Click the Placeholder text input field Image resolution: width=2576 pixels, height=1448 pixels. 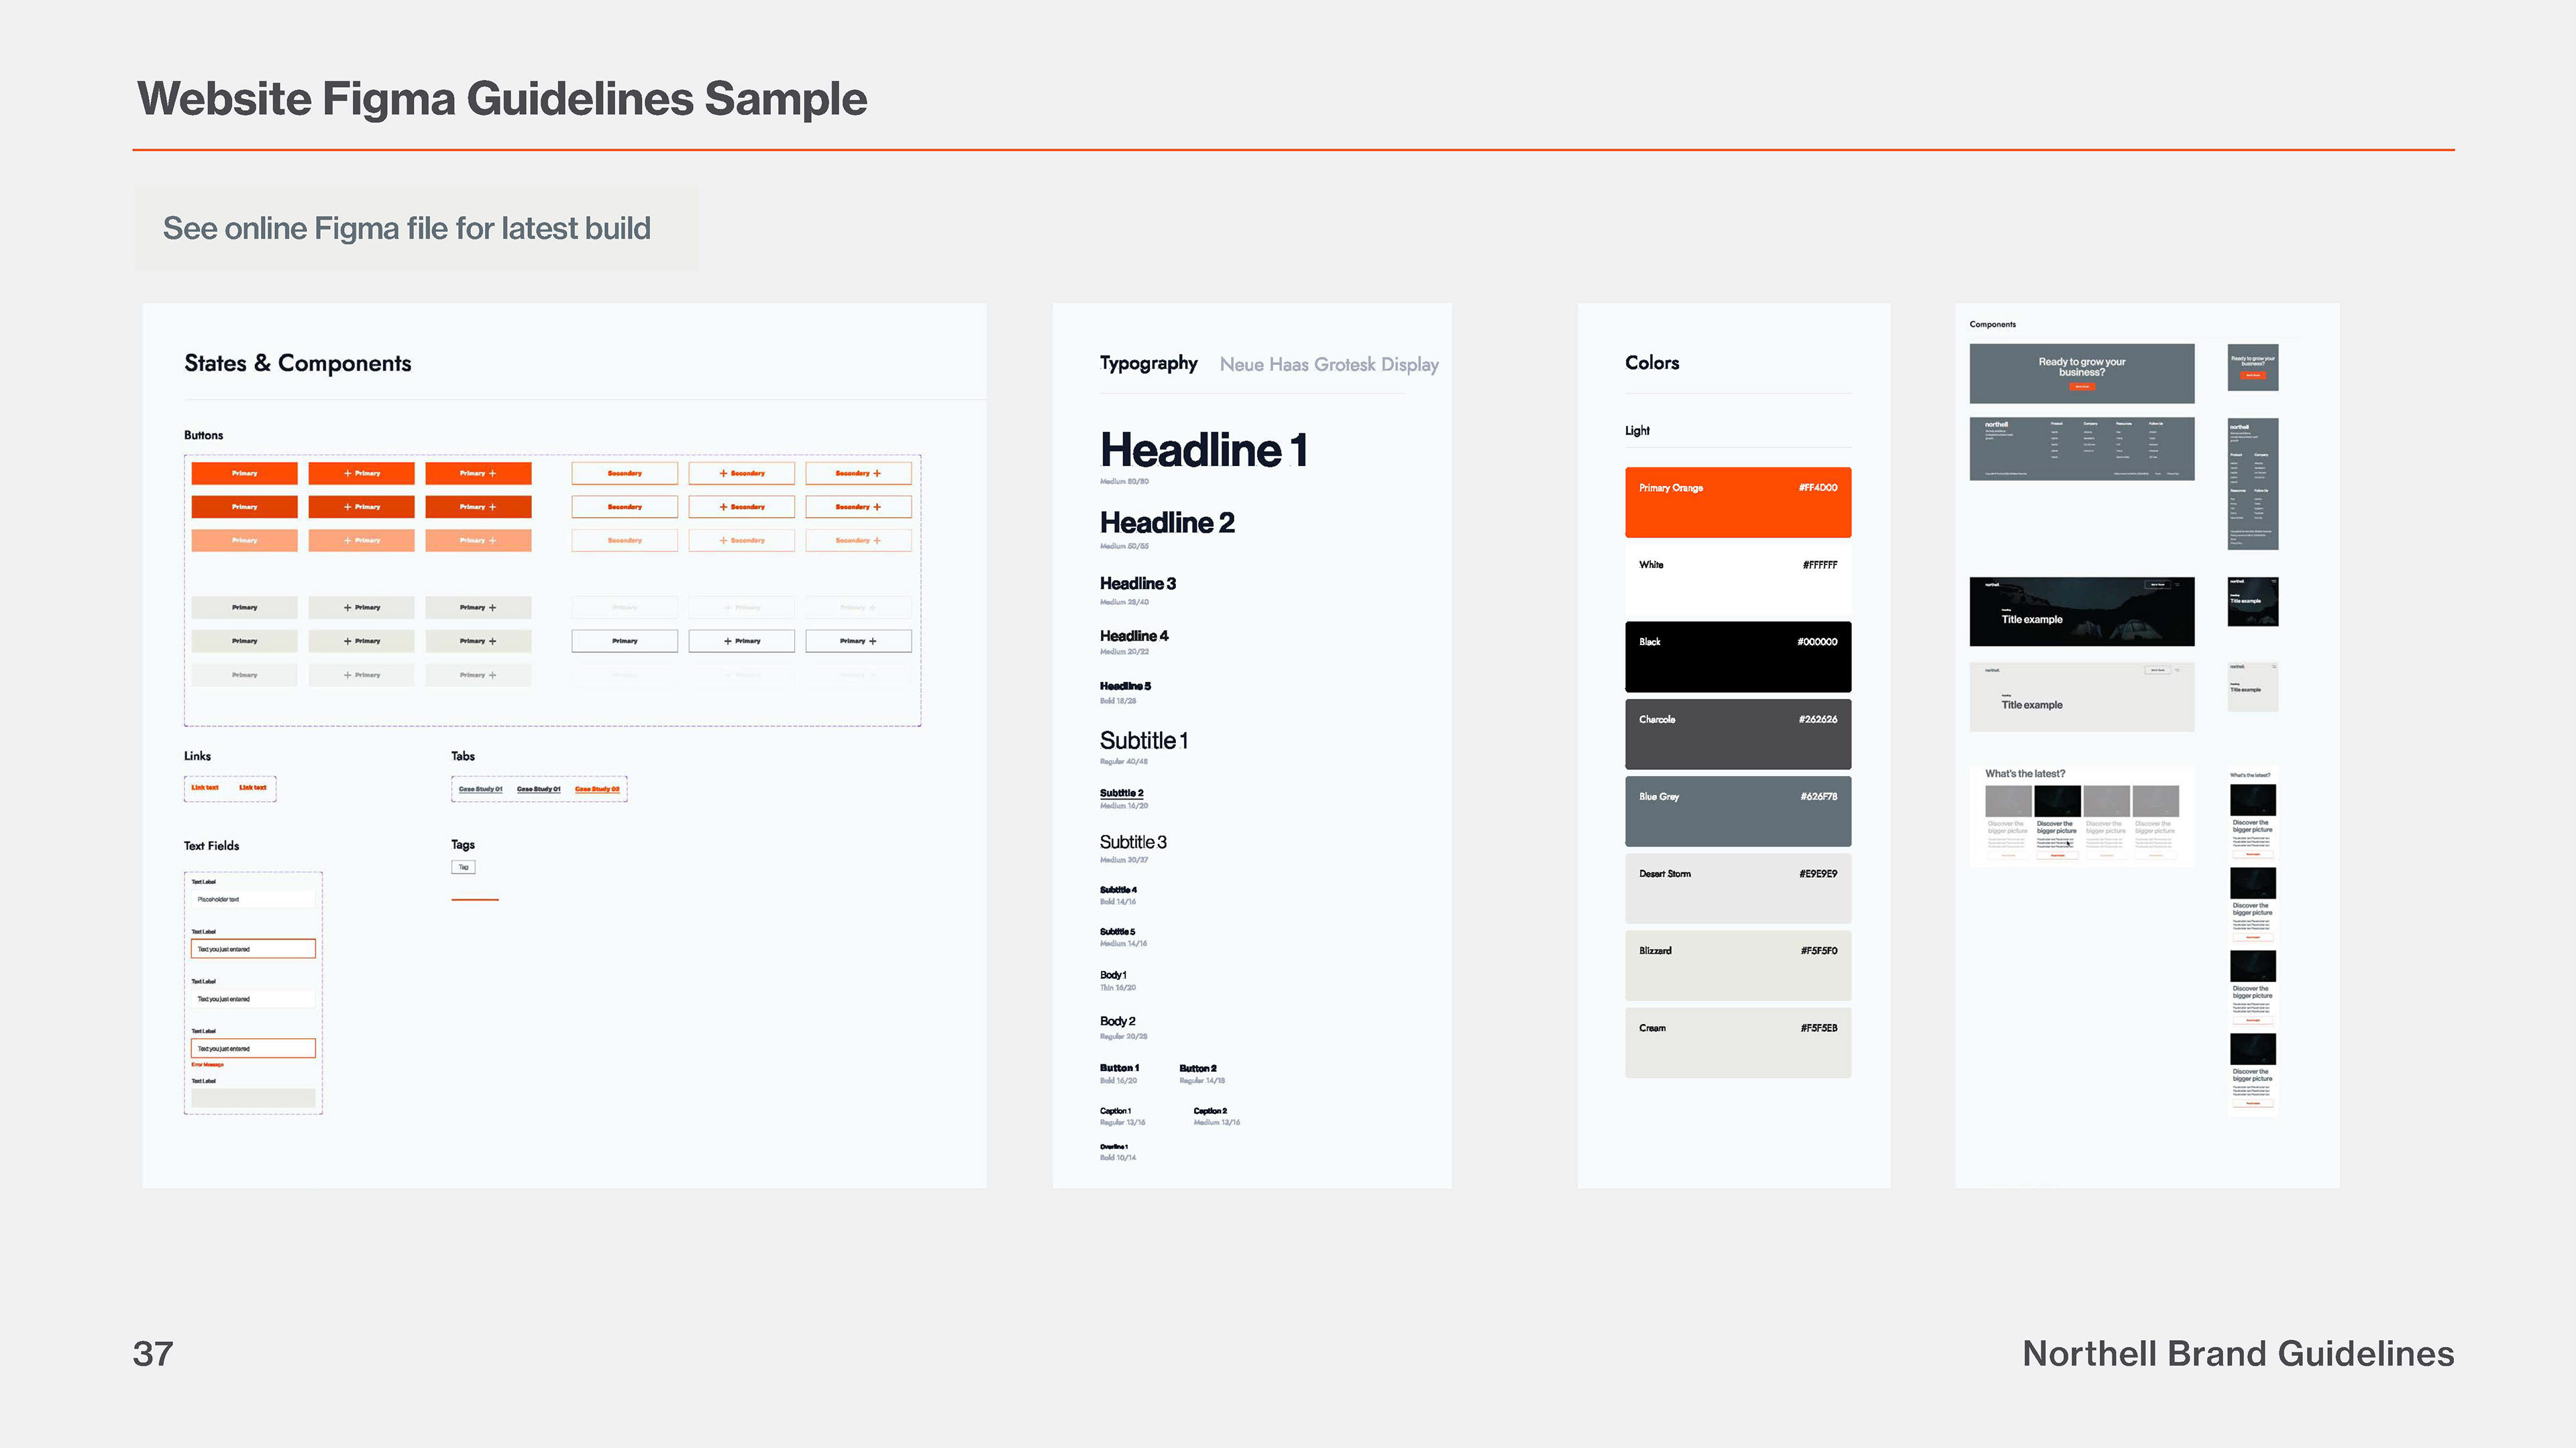253,899
